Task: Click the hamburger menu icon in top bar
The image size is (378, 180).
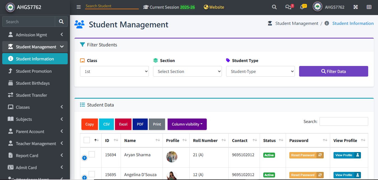Action: pyautogui.click(x=79, y=7)
